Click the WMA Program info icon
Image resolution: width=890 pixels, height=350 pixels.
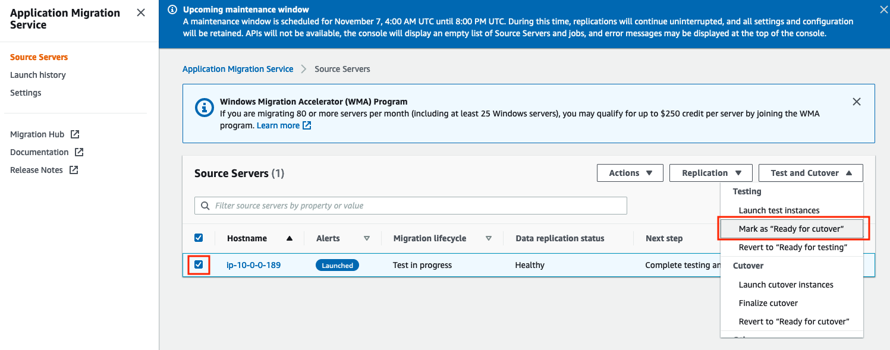tap(205, 108)
